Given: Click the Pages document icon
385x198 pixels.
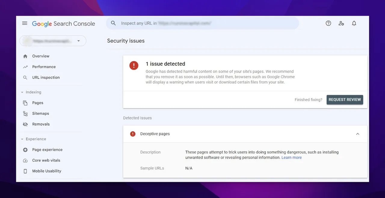Looking at the screenshot, I should (x=25, y=103).
